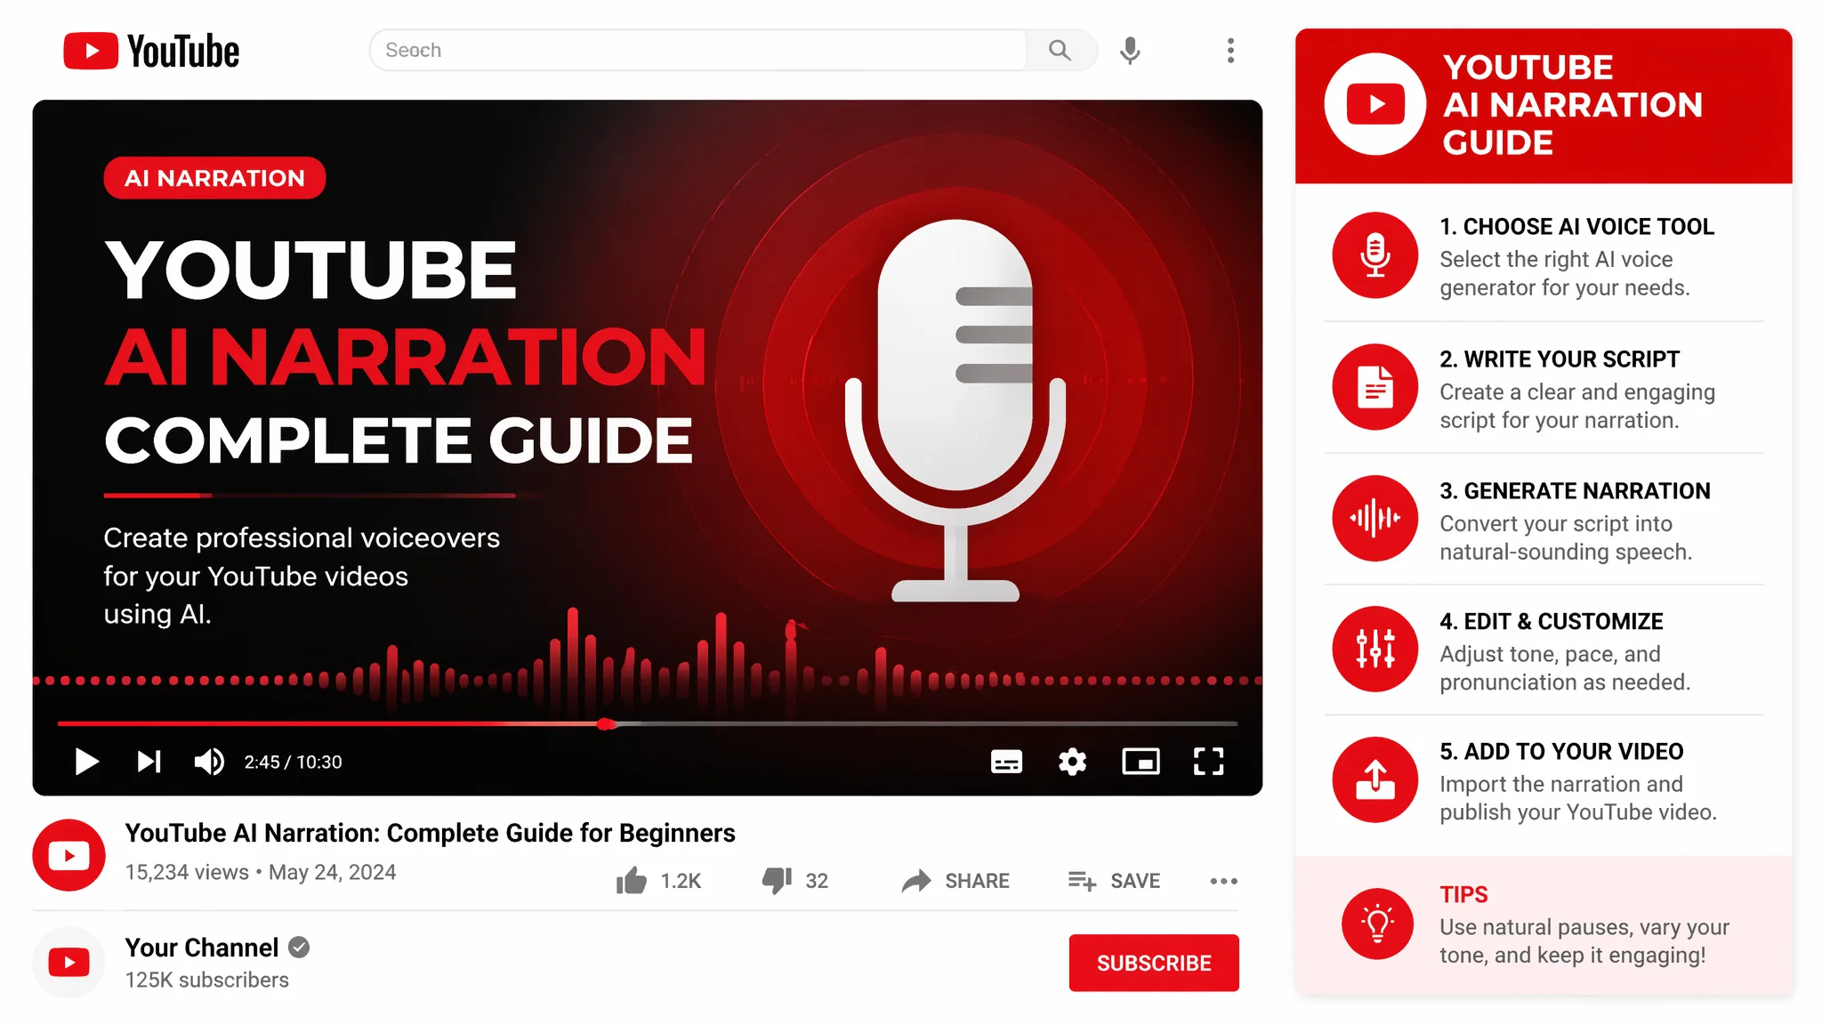Activate voice search microphone icon
This screenshot has height=1025, width=1822.
(x=1130, y=51)
